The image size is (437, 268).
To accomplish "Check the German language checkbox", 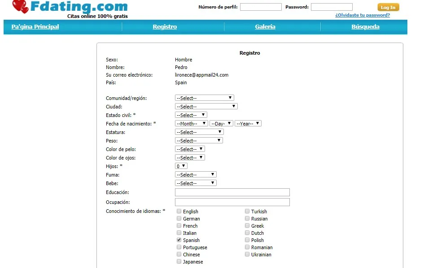I will 179,218.
